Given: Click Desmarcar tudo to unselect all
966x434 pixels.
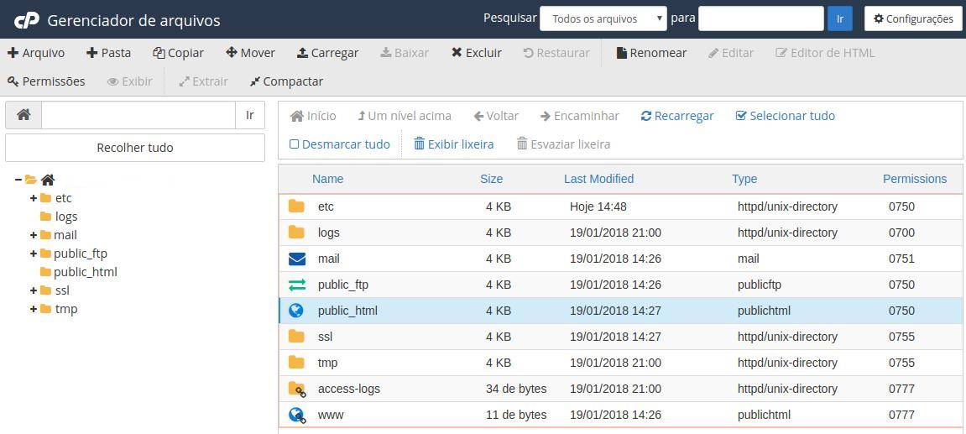Looking at the screenshot, I should click(x=340, y=144).
